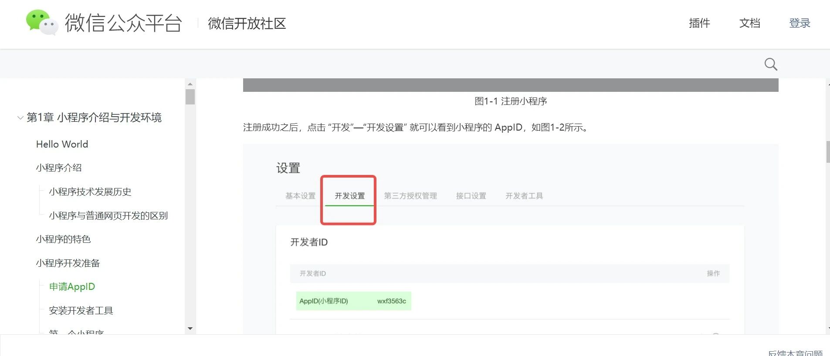This screenshot has width=830, height=356.
Task: Click the 图1-1 注册小程序 caption
Action: tap(511, 101)
